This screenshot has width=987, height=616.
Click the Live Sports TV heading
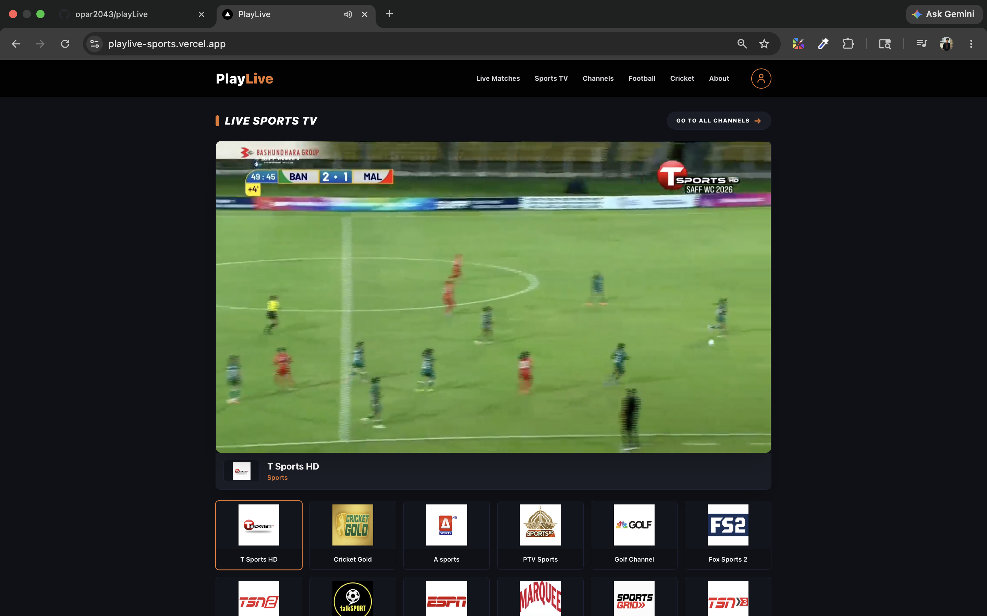[x=270, y=120]
